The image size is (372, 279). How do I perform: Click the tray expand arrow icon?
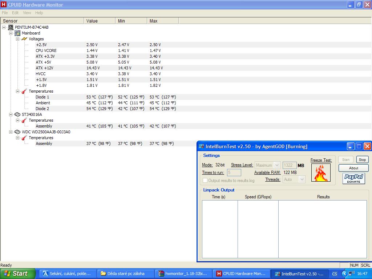click(x=344, y=274)
